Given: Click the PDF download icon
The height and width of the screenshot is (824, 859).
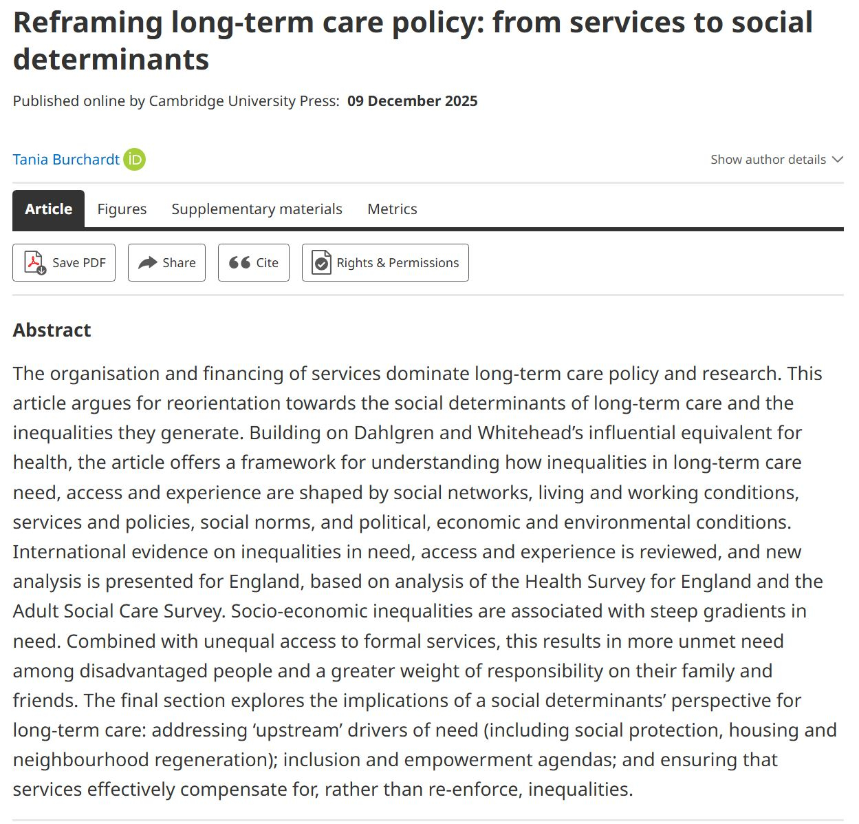Looking at the screenshot, I should point(34,262).
